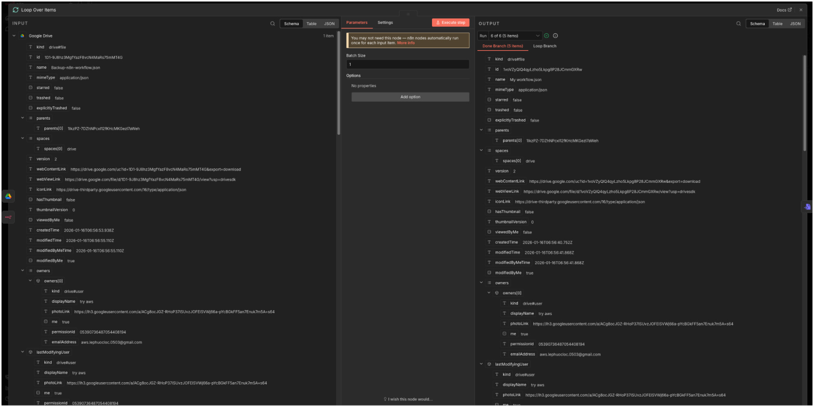Collapse the Google Drive input section
The width and height of the screenshot is (814, 407).
point(14,36)
